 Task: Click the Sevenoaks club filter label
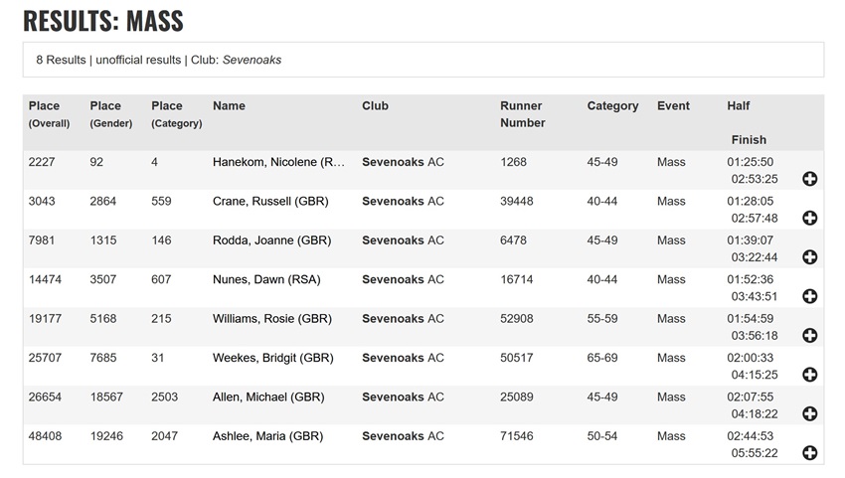click(x=252, y=60)
